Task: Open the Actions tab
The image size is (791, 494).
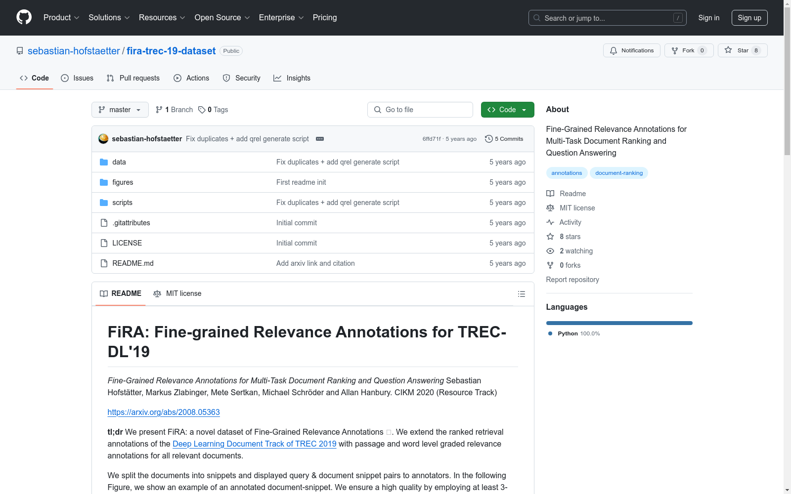Action: click(x=191, y=78)
